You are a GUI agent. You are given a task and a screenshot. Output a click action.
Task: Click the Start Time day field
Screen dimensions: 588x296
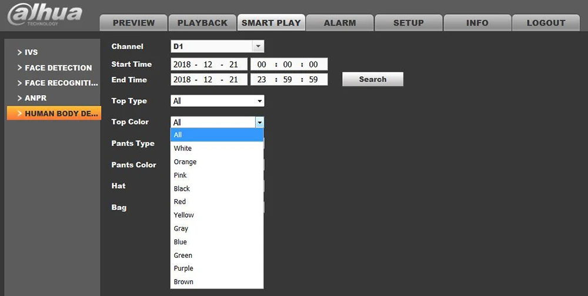[x=233, y=65]
